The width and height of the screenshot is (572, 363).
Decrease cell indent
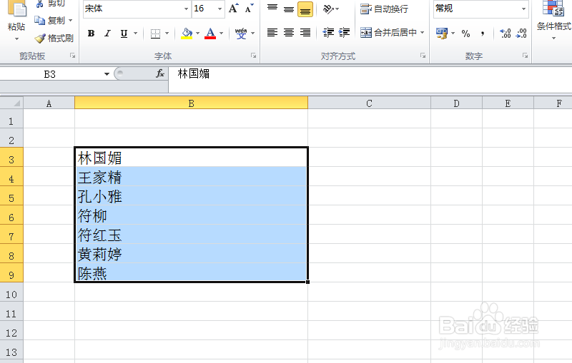click(x=328, y=33)
